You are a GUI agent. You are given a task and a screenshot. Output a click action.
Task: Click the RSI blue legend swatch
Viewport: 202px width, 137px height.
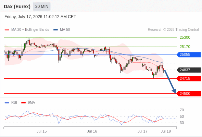[7, 103]
